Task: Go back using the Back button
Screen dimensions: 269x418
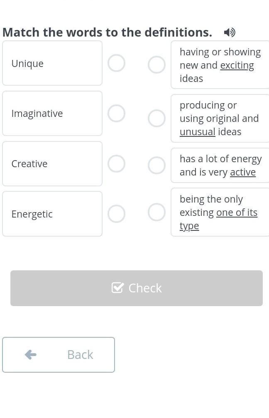Action: tap(59, 355)
